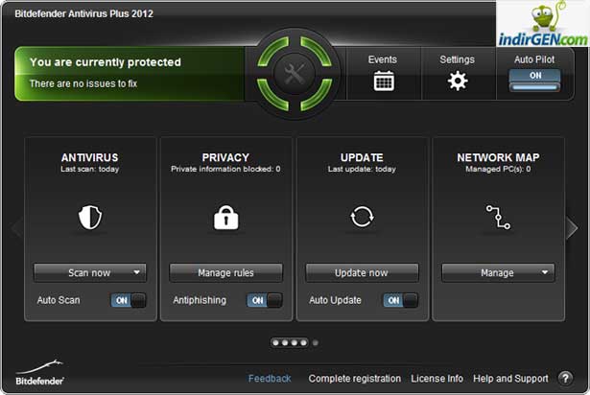
Task: Expand the Manage dropdown arrow
Action: (x=545, y=272)
